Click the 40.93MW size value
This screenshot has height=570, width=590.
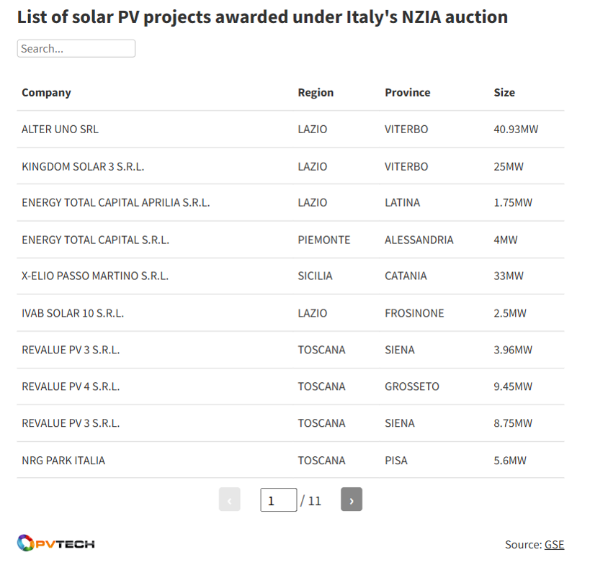pos(516,130)
